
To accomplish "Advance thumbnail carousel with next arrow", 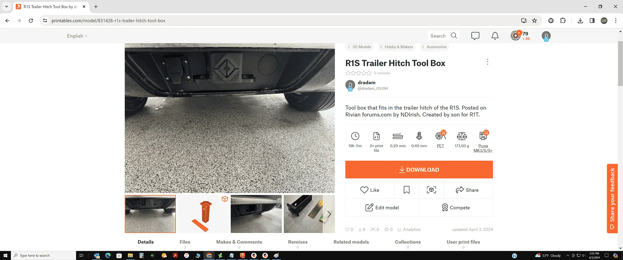I will (329, 214).
